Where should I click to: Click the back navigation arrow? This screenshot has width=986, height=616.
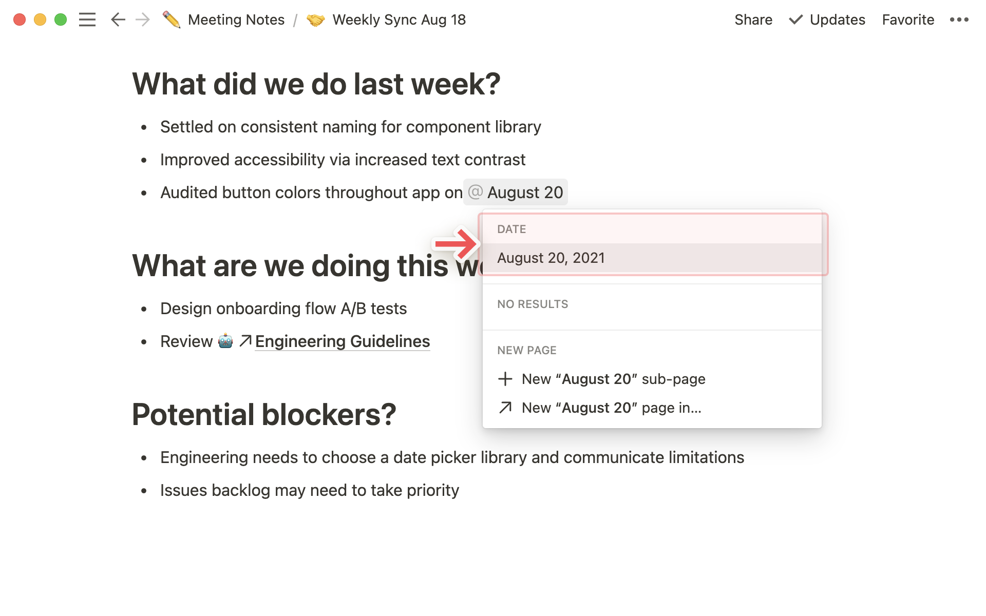(117, 20)
